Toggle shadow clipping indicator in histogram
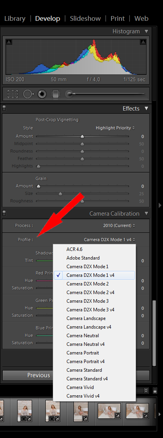 tap(9, 42)
